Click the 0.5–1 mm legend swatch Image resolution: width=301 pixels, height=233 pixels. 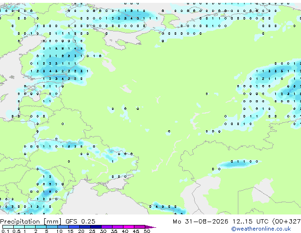click(x=19, y=227)
